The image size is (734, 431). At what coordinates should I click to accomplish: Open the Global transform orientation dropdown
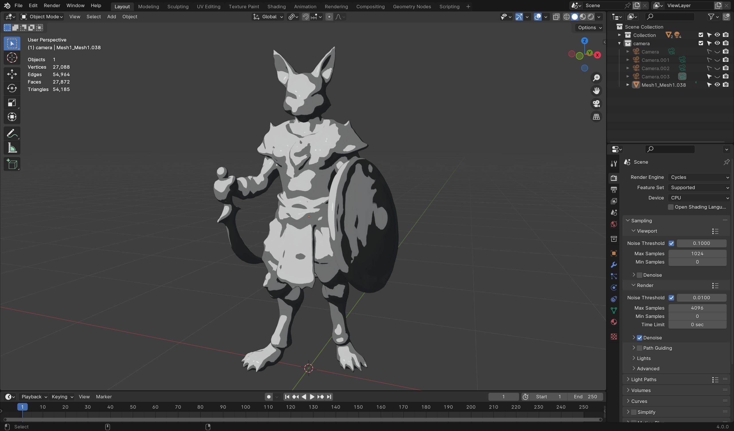tap(268, 17)
